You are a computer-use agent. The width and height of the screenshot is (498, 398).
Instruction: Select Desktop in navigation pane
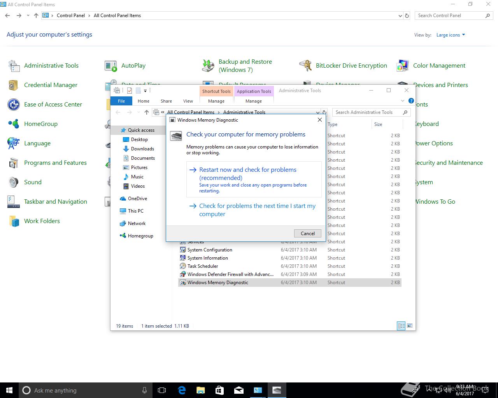pos(139,140)
